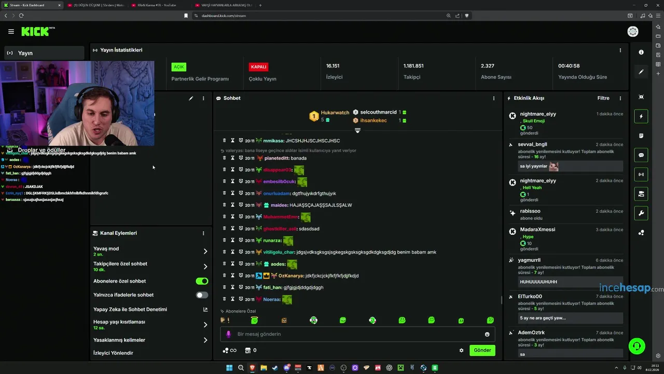The height and width of the screenshot is (374, 664).
Task: Collapse the chat leaderboard arrow under Hukarwatch
Action: click(x=357, y=130)
